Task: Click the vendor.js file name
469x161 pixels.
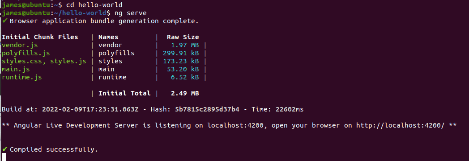Action: pyautogui.click(x=20, y=45)
